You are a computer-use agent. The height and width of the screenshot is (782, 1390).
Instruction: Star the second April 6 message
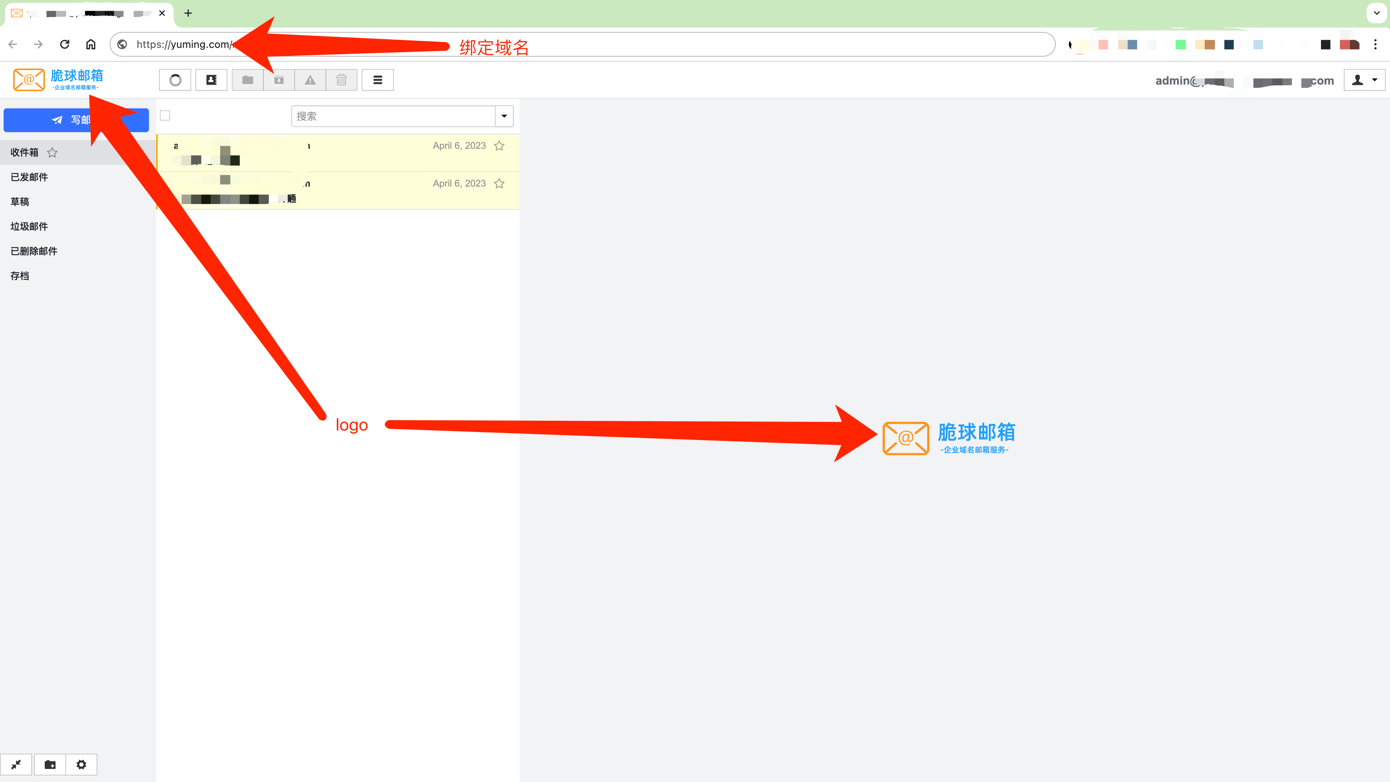499,183
